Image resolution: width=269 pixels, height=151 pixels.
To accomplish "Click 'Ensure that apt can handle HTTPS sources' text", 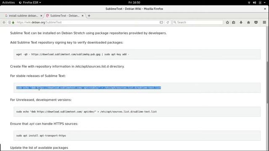I will (44, 124).
